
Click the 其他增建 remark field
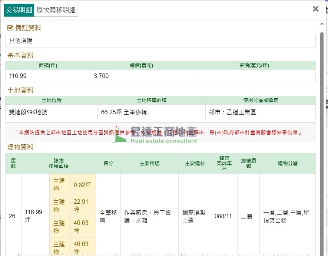160,41
